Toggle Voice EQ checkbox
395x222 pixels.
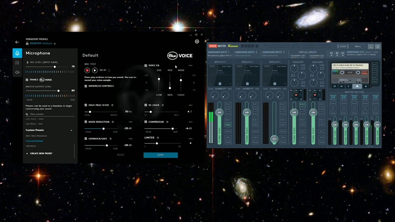coord(146,66)
